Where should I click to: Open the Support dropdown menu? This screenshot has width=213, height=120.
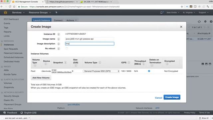coord(203,13)
